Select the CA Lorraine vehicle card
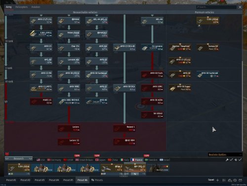This screenshot has width=247, height=186. click(x=152, y=48)
